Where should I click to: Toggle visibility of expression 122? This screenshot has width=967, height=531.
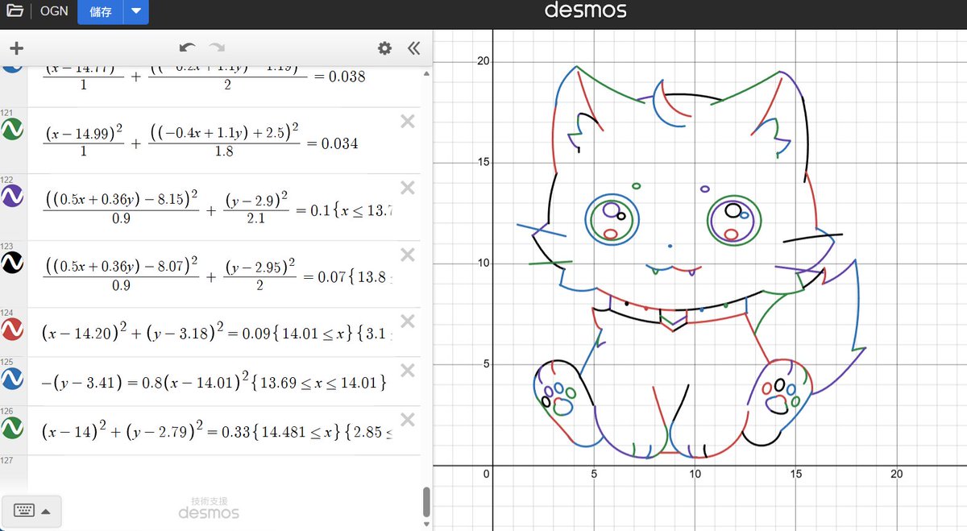13,196
